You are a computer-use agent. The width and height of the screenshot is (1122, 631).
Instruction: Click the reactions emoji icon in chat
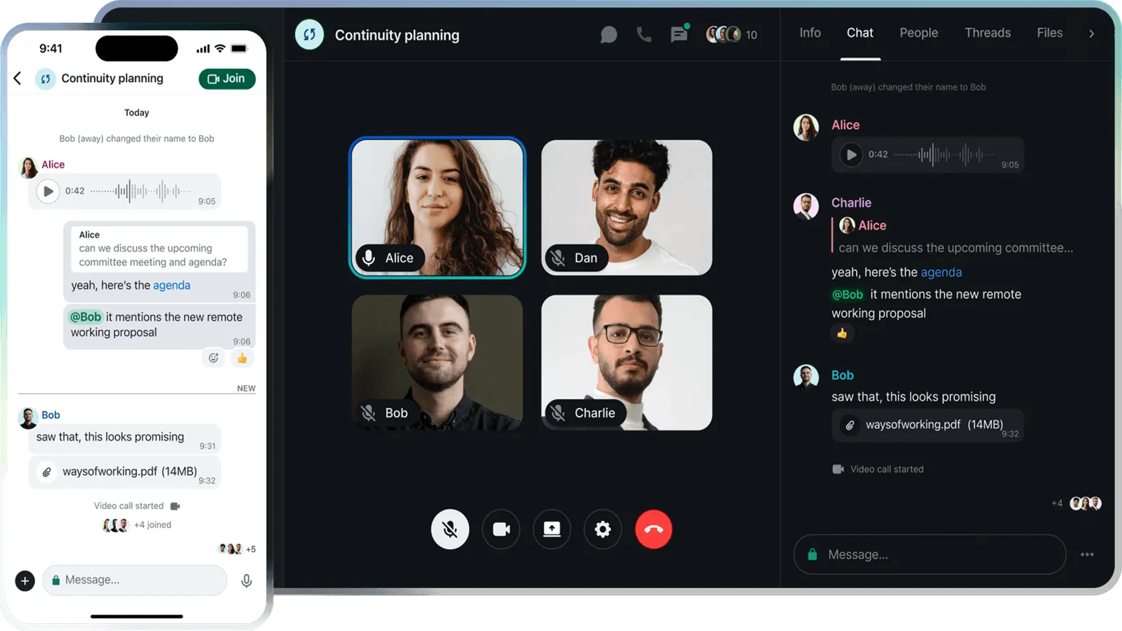coord(213,358)
